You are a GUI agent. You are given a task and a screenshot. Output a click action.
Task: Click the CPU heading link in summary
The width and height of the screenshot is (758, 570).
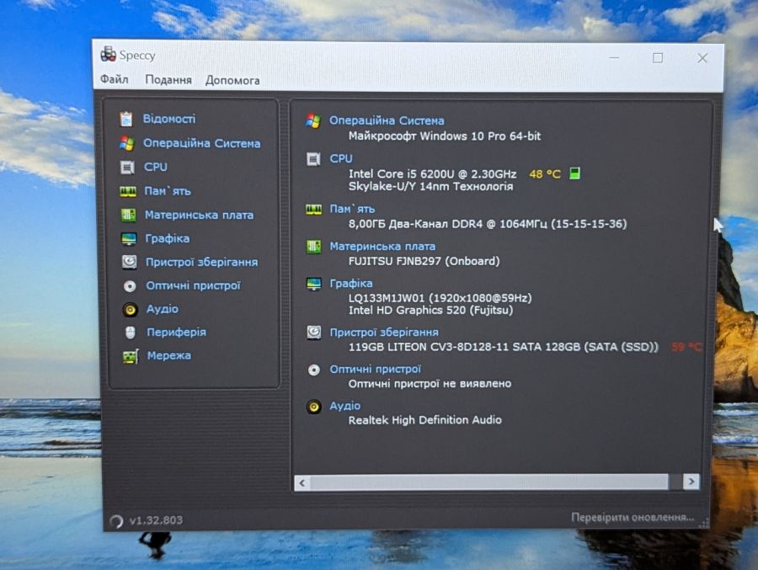[341, 158]
